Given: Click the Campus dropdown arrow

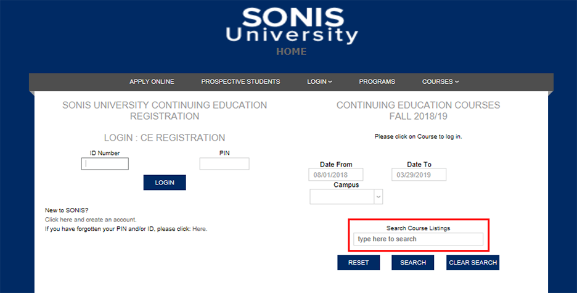Looking at the screenshot, I should point(379,197).
